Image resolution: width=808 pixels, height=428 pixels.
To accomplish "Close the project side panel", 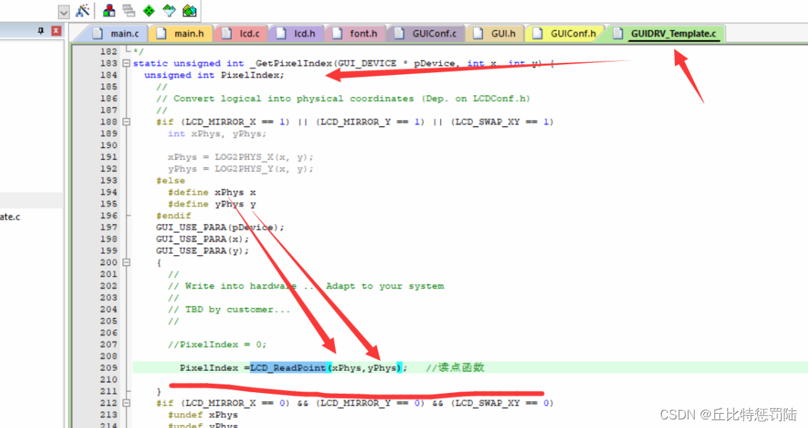I will pyautogui.click(x=56, y=31).
